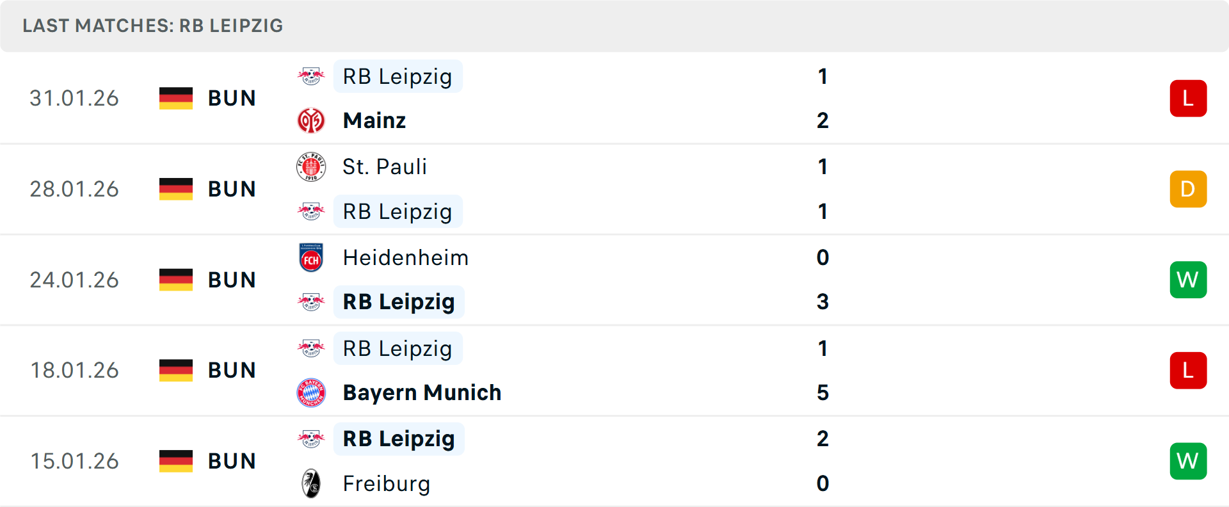Click the Bayern Munich club logo
The image size is (1229, 507).
click(x=312, y=392)
